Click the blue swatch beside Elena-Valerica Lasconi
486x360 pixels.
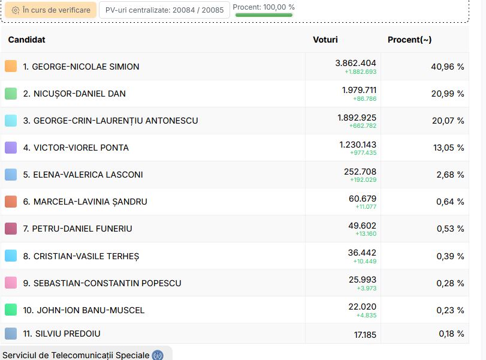11,175
